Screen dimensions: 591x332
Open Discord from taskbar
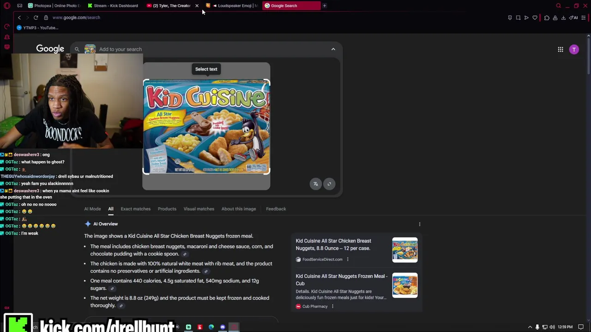pos(223,327)
